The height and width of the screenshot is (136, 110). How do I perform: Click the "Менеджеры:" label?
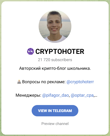click(28, 95)
